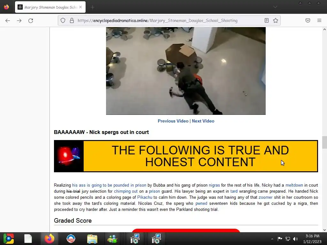This screenshot has height=245, width=327.
Task: Open the 'meltdown' link
Action: (x=294, y=185)
